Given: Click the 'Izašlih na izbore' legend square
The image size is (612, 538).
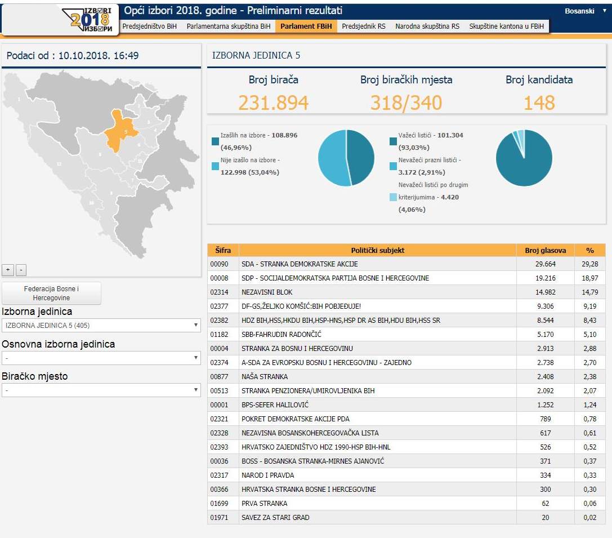Looking at the screenshot, I should (x=216, y=141).
